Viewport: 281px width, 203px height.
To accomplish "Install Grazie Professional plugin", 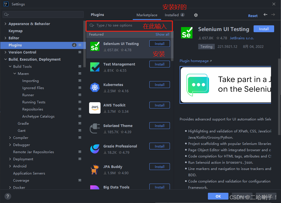I will coord(160,146).
